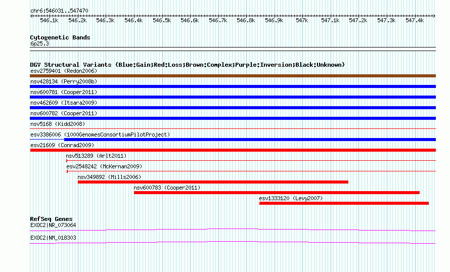450x272 pixels.
Task: Click the blue nsv600782 gain bar
Action: click(x=233, y=118)
